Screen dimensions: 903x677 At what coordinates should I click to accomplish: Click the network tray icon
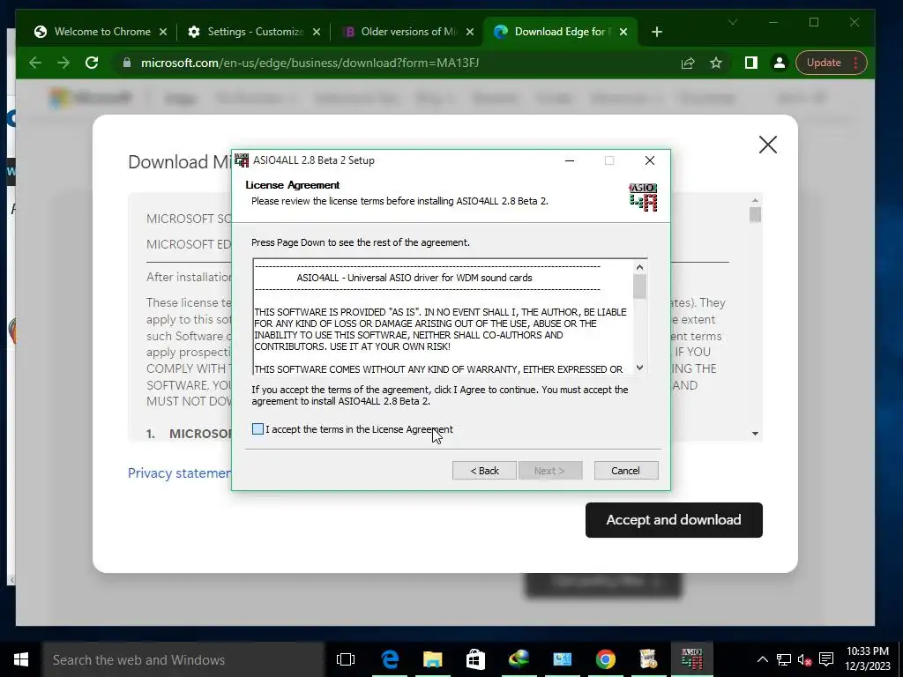(784, 659)
